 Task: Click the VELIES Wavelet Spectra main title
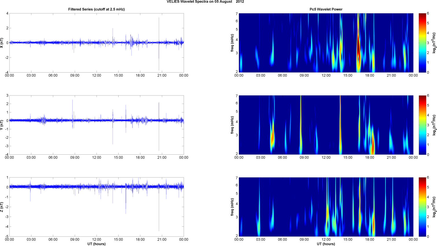click(205, 2)
